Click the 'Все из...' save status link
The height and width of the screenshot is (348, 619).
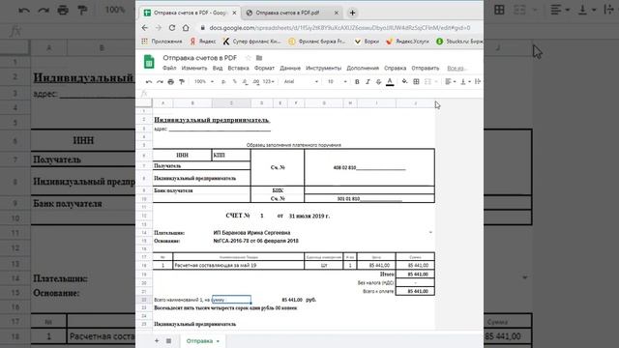(457, 69)
